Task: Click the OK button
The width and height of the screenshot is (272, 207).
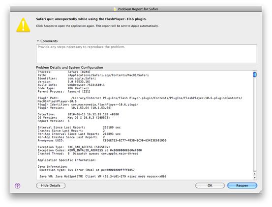Action: [210, 185]
